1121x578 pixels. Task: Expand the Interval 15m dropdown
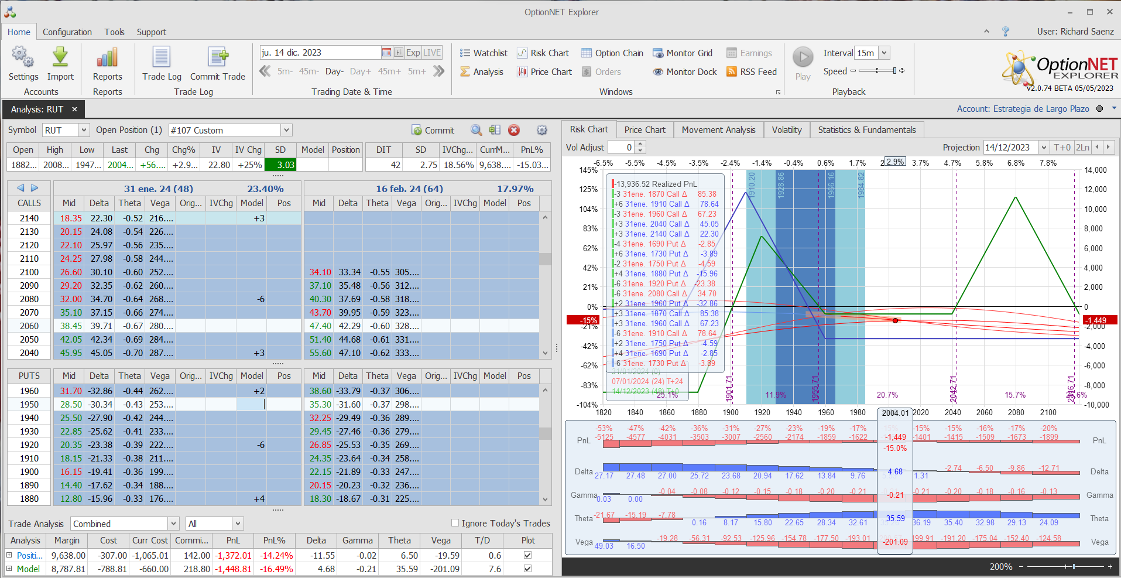coord(884,53)
